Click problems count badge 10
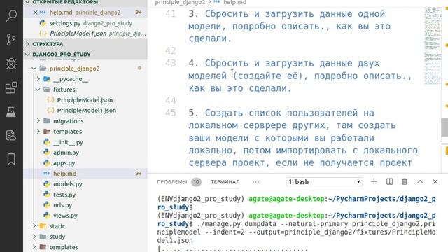Viewport: 448px width, 252px height. [x=196, y=182]
